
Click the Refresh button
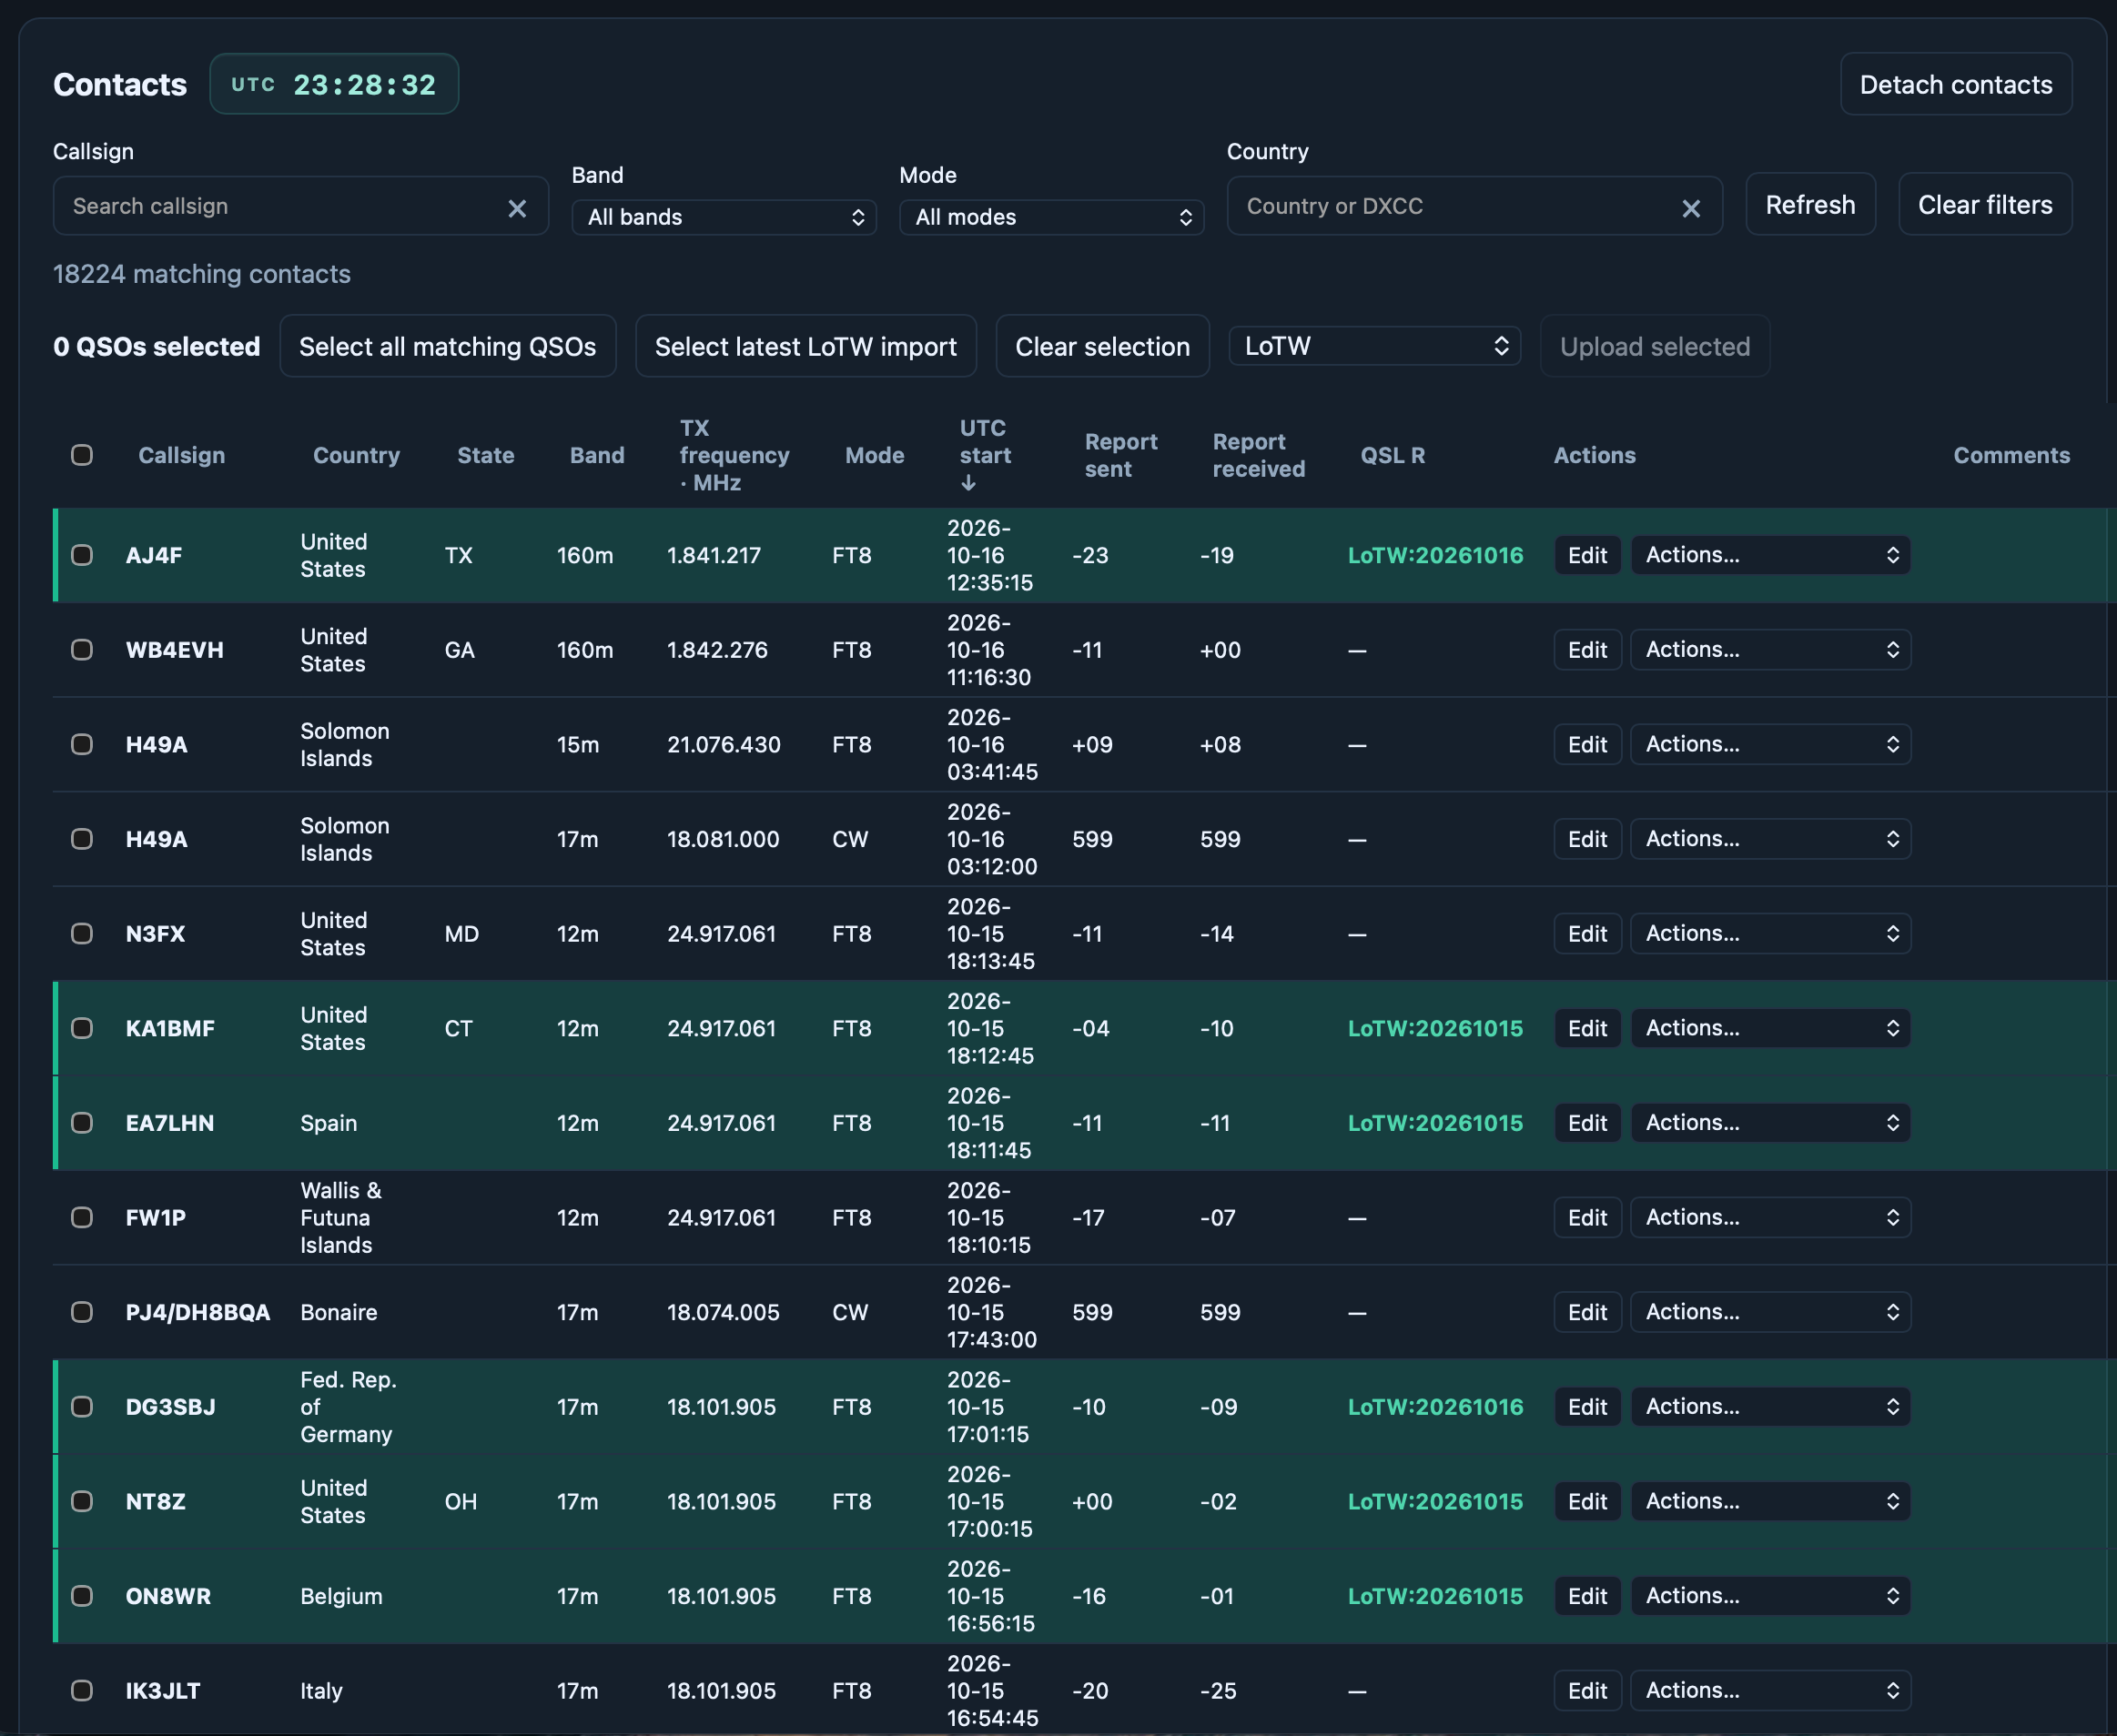click(x=1810, y=205)
